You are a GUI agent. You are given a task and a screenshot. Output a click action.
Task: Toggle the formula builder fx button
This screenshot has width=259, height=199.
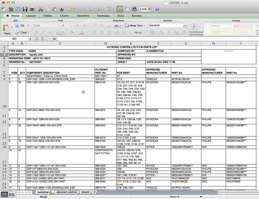coord(120,9)
